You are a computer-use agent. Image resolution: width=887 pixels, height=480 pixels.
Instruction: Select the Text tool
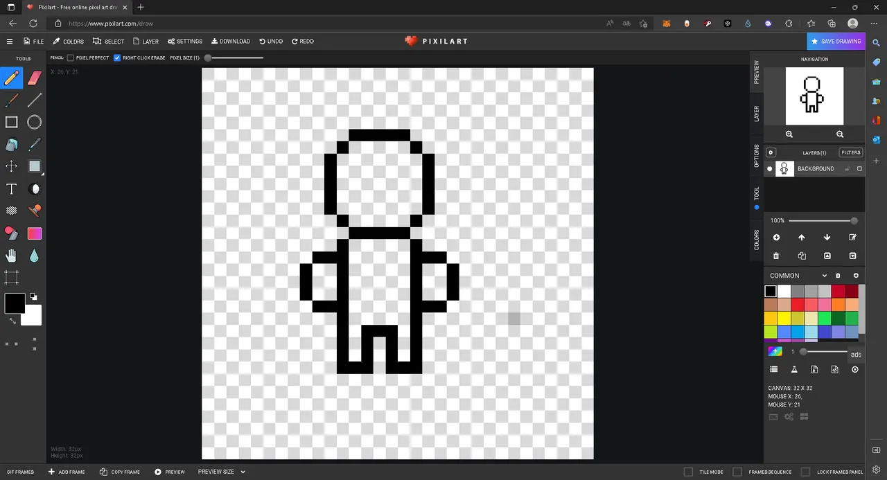[12, 189]
